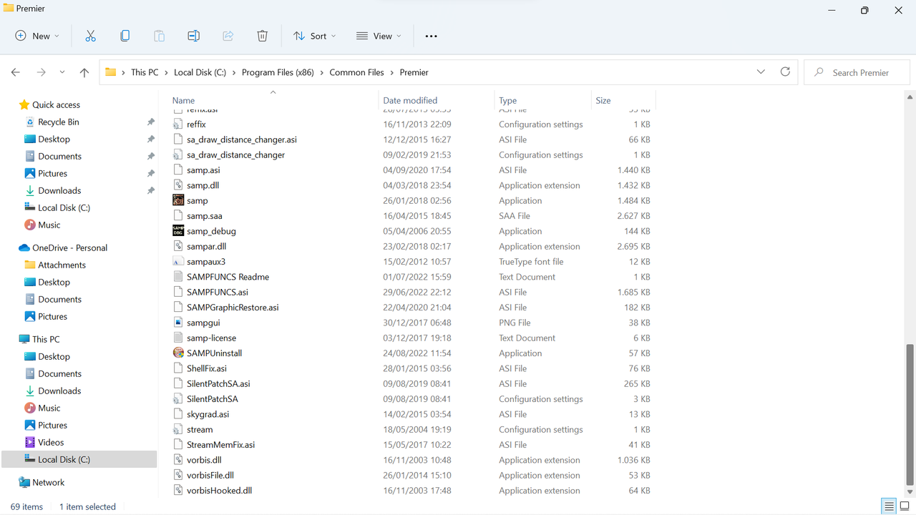The height and width of the screenshot is (515, 916).
Task: Select the SAMPFUNCS Readme text file
Action: (x=228, y=277)
